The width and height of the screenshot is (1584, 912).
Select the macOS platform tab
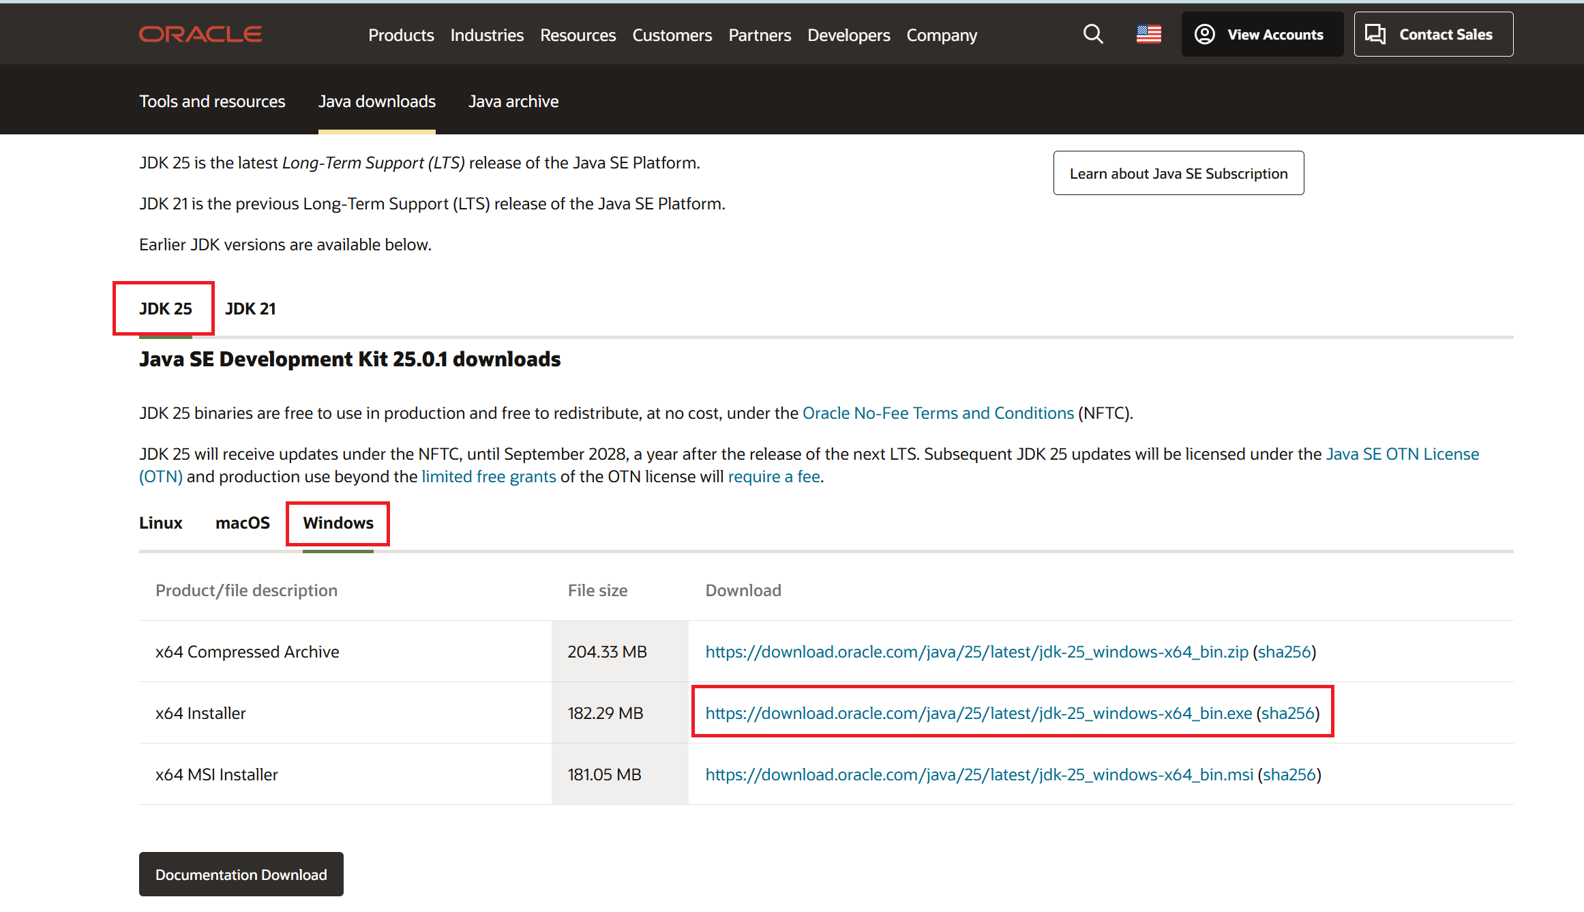pyautogui.click(x=243, y=523)
